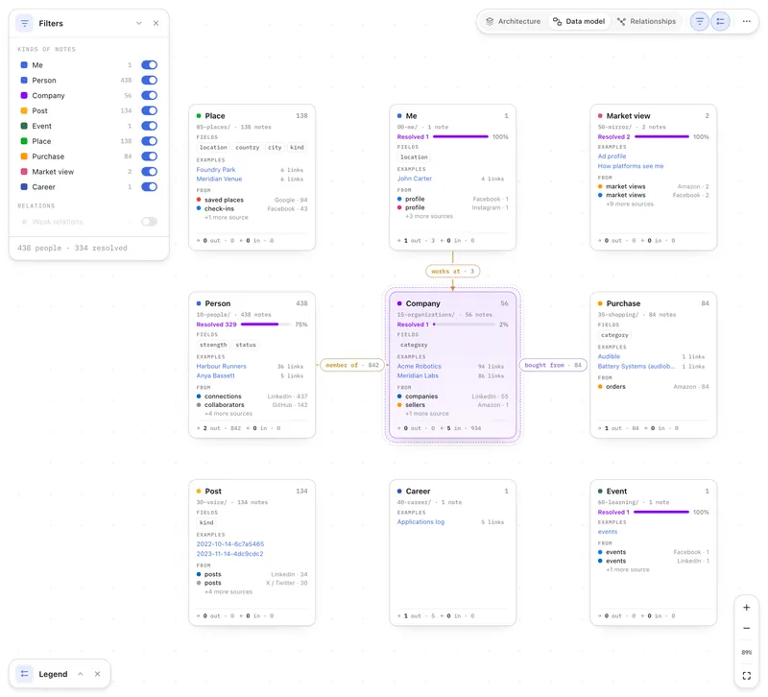The height and width of the screenshot is (697, 768).
Task: Expand +1 more source in Place card
Action: 227,217
